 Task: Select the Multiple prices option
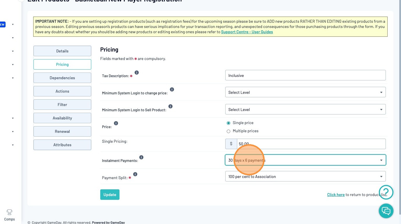228,131
